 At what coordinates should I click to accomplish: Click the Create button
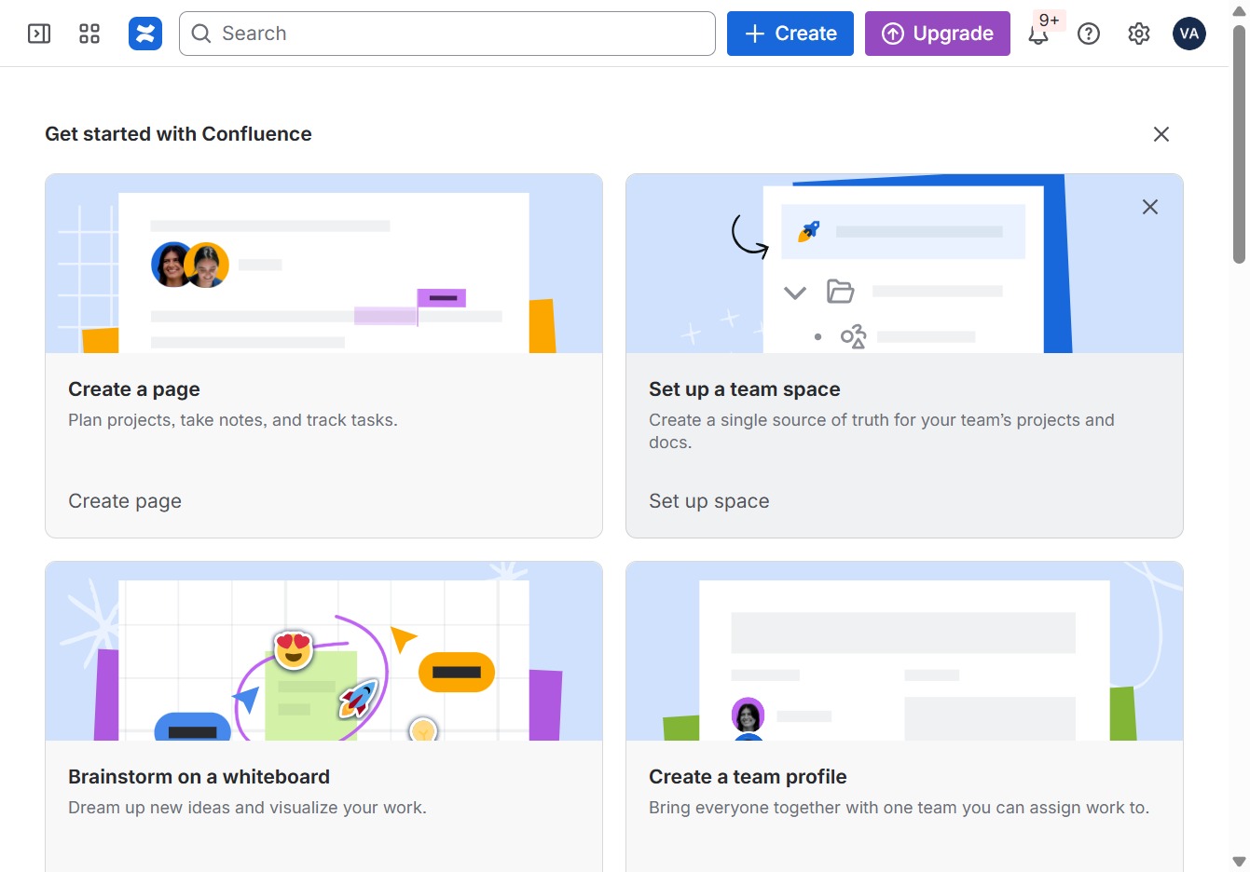[x=790, y=34]
